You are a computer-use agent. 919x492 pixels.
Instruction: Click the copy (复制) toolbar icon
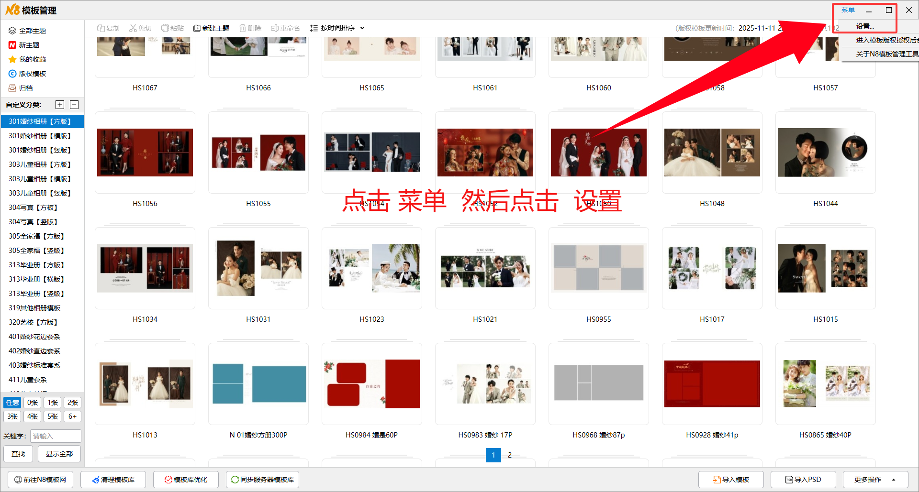(101, 28)
